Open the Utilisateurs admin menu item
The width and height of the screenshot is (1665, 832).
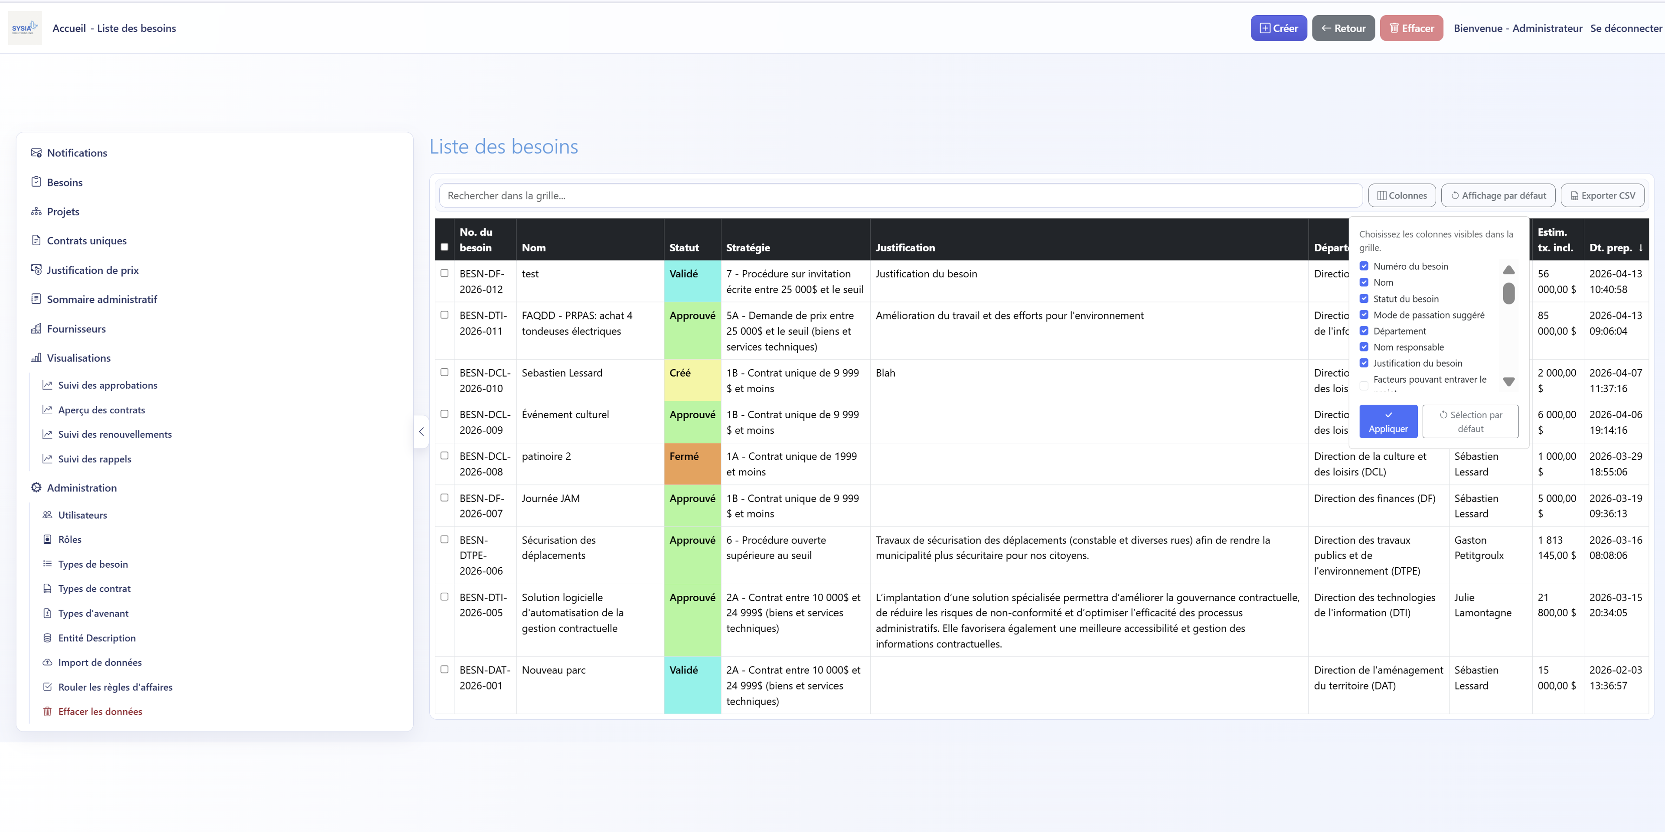(83, 515)
